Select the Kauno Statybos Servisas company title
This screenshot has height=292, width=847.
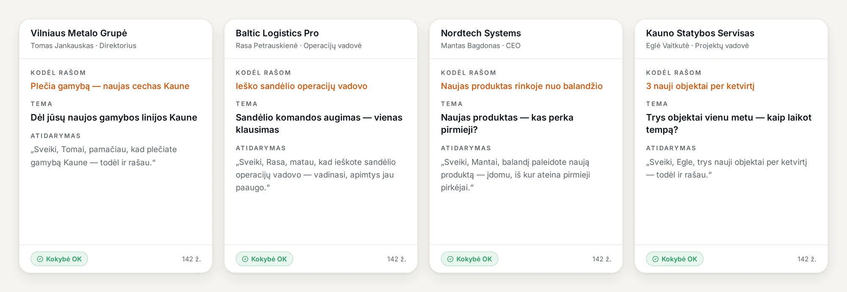point(700,33)
